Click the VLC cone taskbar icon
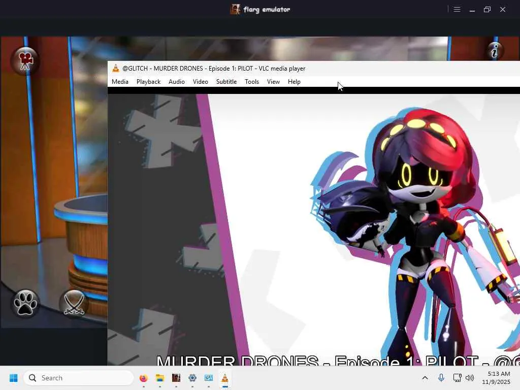Viewport: 520px width, 390px height. pos(225,378)
